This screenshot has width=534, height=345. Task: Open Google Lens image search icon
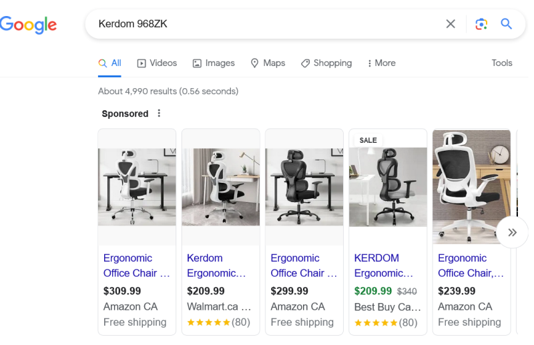coord(481,24)
